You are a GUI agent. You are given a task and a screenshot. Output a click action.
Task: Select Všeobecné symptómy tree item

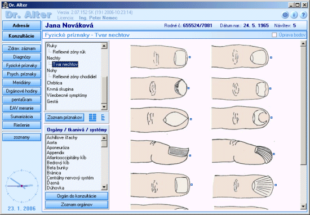[67, 95]
